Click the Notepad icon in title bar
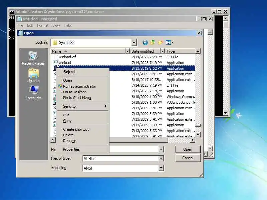The height and width of the screenshot is (200, 267). point(20,19)
